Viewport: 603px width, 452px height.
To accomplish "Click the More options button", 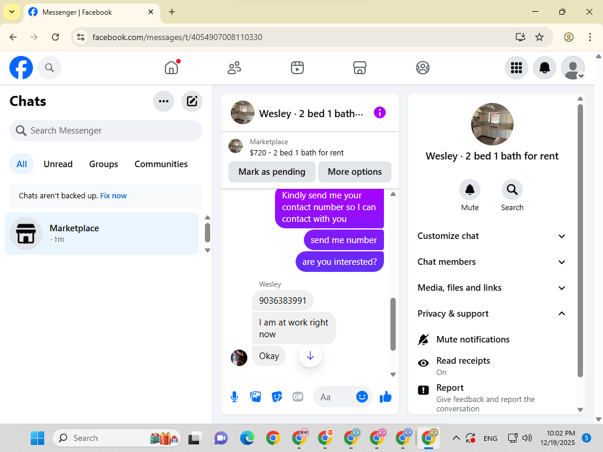I will point(354,172).
